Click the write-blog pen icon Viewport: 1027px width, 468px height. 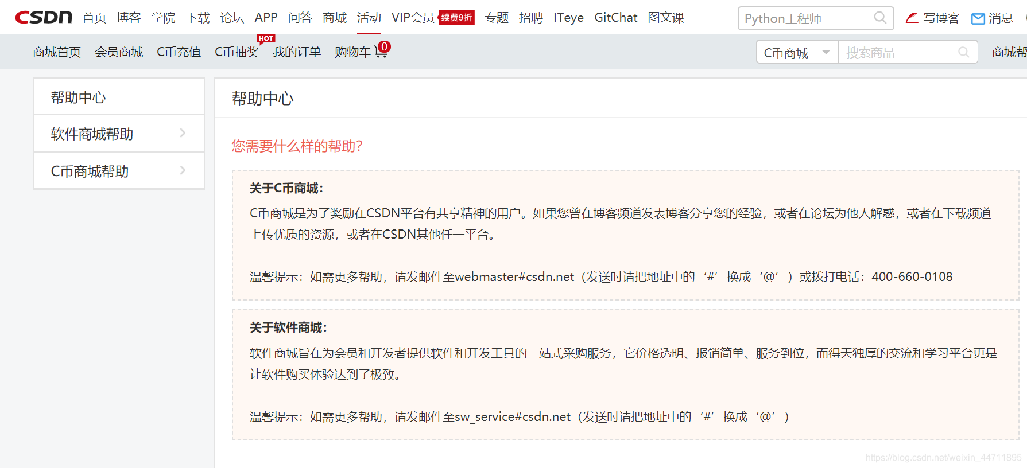pyautogui.click(x=912, y=18)
